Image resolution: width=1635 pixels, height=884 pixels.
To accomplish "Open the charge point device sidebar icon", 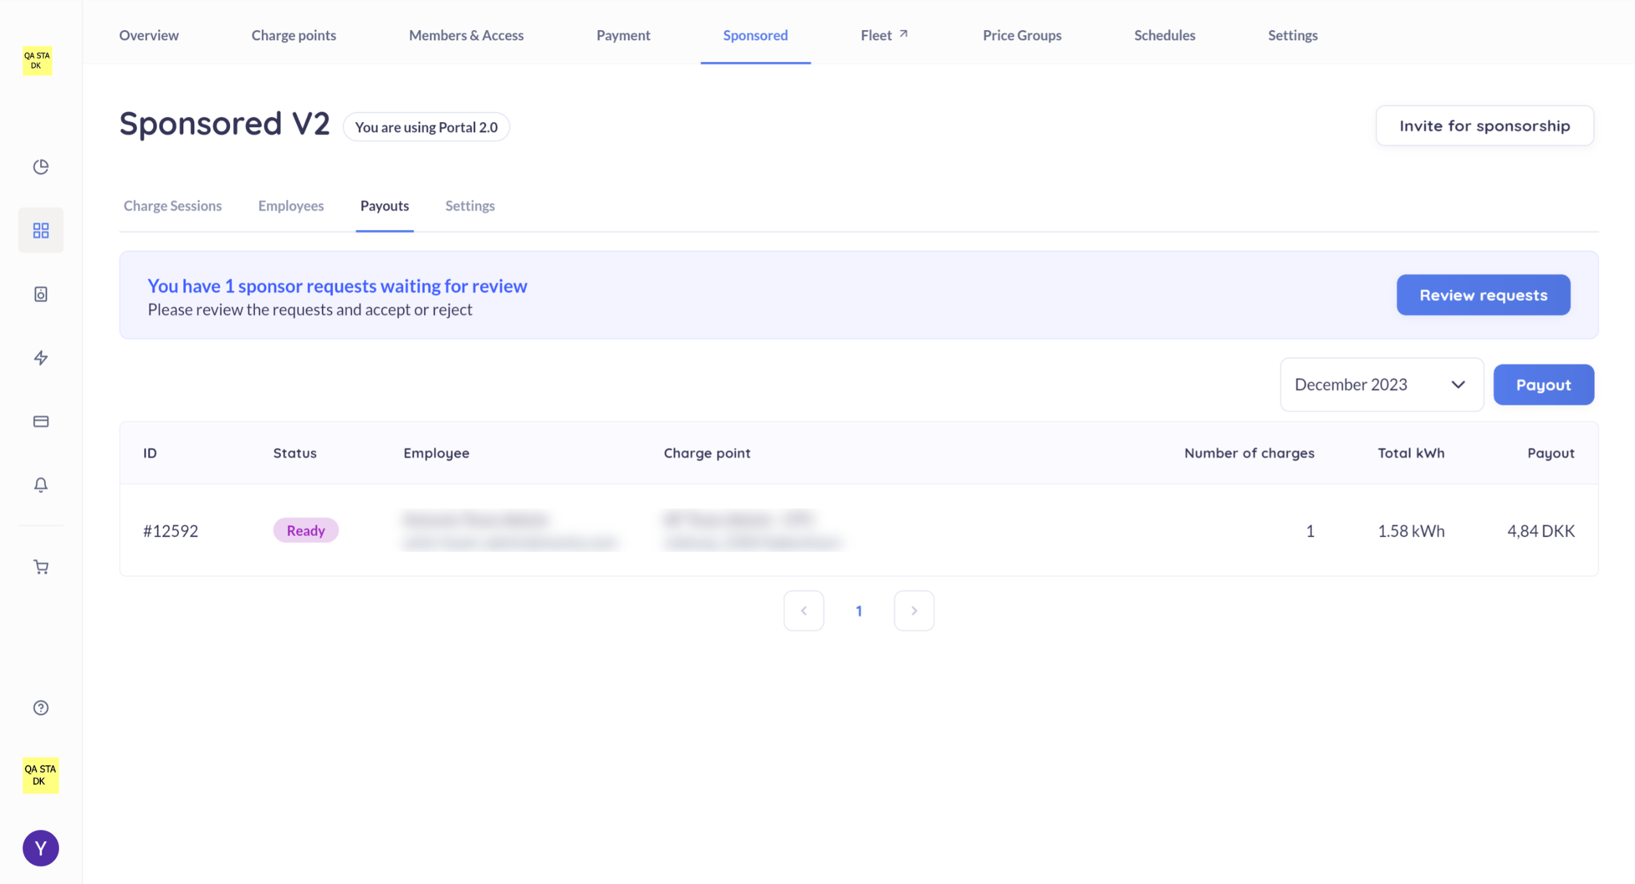I will click(41, 294).
